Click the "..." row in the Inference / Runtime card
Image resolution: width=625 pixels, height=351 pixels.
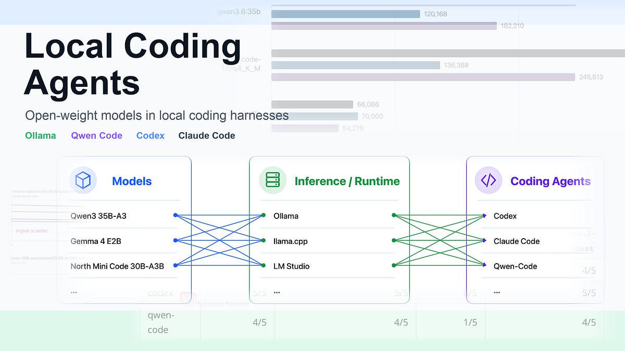point(277,292)
